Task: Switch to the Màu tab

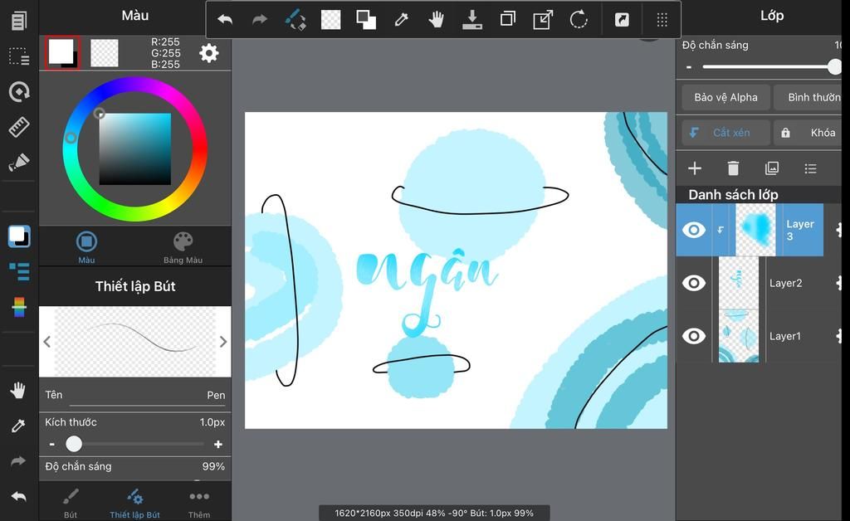Action: pyautogui.click(x=86, y=247)
